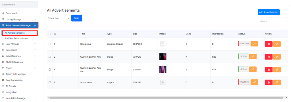Check the box for ad ID 2
This screenshot has height=102, width=291.
click(49, 57)
